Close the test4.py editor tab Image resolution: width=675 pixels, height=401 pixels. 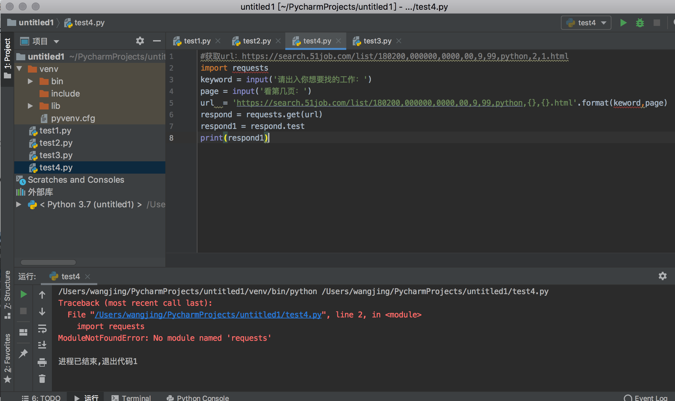point(338,41)
